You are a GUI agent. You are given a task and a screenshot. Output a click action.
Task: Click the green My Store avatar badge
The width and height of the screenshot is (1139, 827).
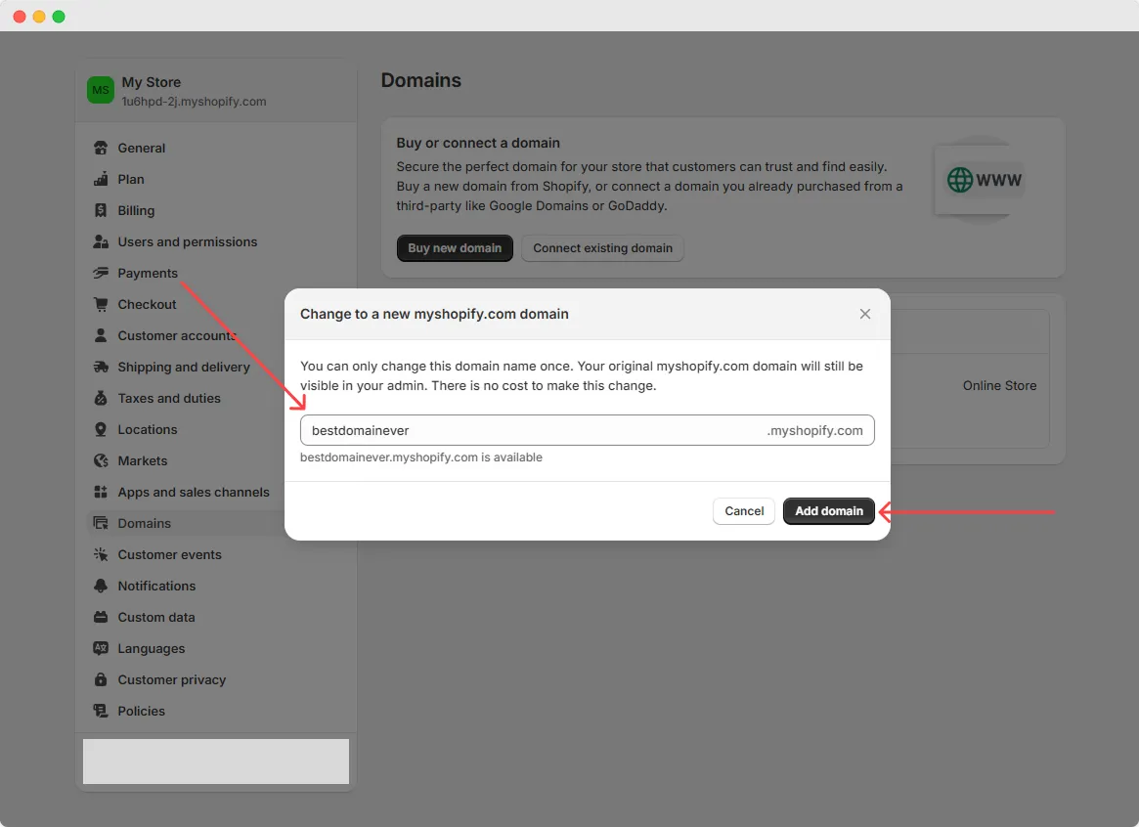tap(101, 89)
